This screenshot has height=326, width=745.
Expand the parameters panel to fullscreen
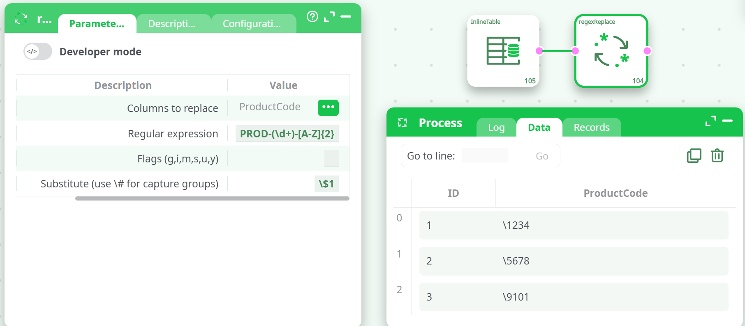[x=329, y=16]
